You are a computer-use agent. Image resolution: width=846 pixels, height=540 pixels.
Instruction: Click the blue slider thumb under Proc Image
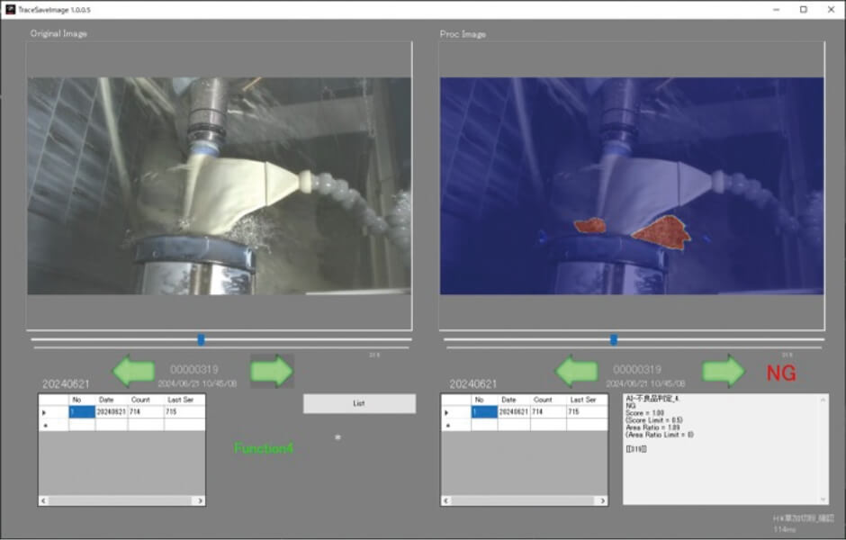(612, 339)
